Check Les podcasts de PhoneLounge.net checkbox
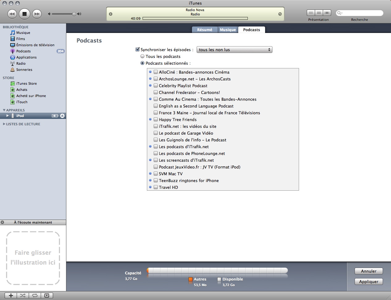 [156, 153]
